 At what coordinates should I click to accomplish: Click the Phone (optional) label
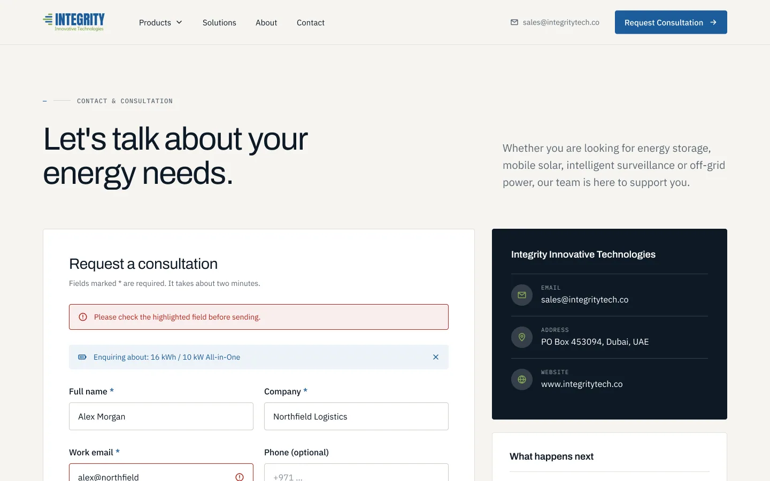pos(296,453)
